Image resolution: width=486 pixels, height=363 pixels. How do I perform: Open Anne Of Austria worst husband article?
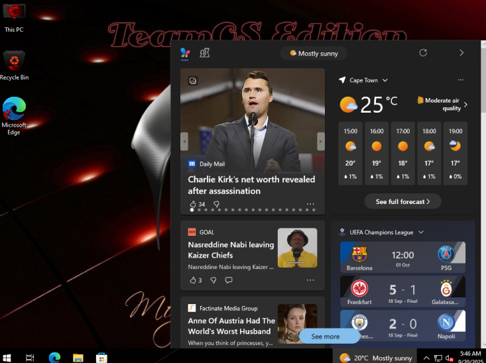(x=231, y=326)
